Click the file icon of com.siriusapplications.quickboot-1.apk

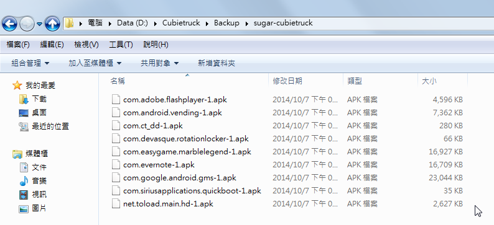tap(116, 191)
